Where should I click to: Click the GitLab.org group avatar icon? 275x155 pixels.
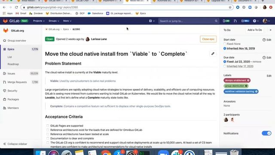(6, 31)
